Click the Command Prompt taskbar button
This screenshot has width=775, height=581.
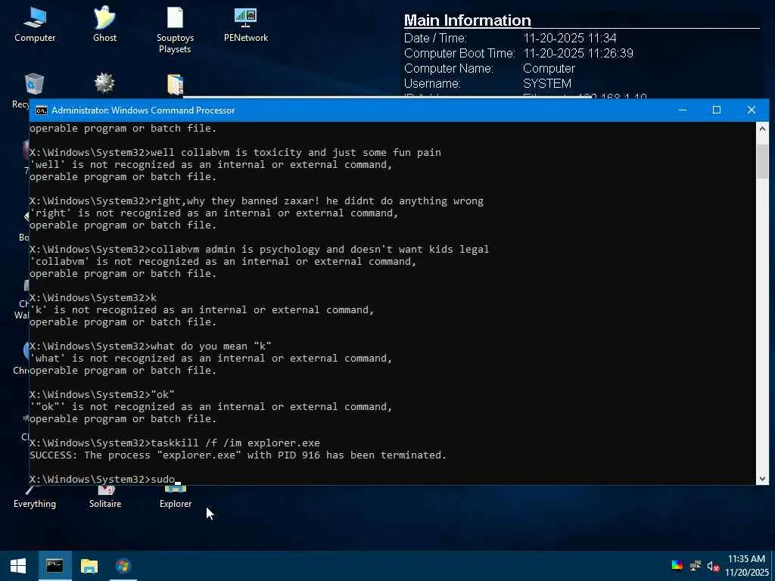pyautogui.click(x=54, y=566)
